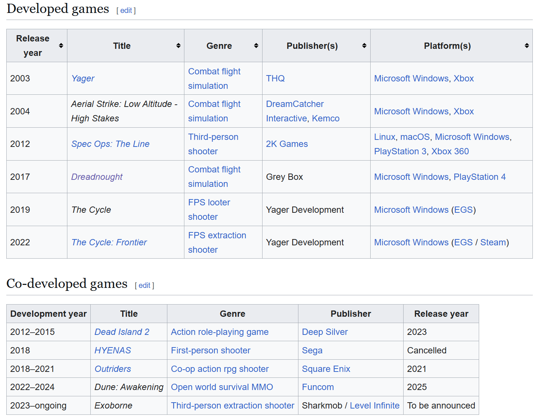Sort table by Title column arrows
The width and height of the screenshot is (538, 420).
pyautogui.click(x=178, y=46)
